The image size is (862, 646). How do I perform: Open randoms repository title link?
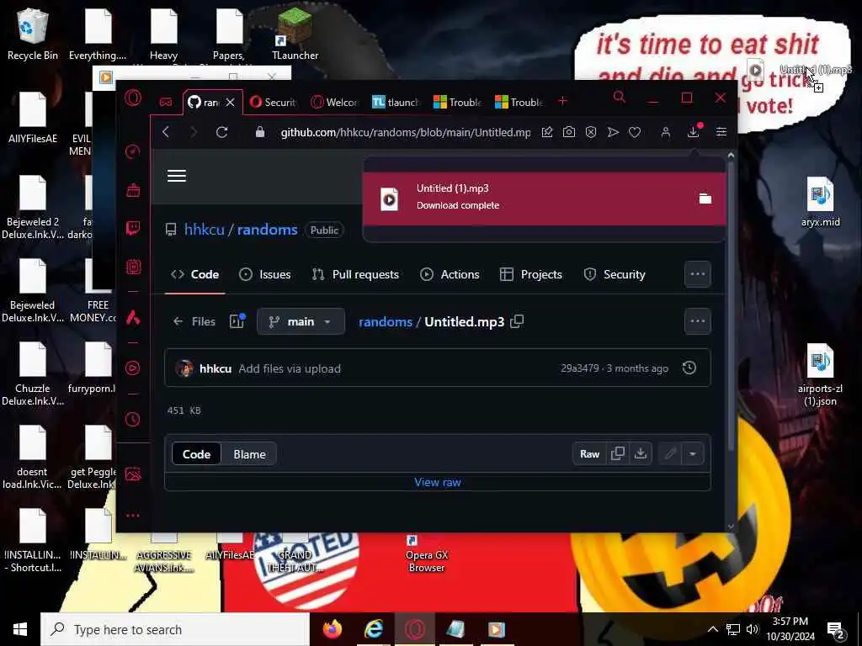click(267, 230)
